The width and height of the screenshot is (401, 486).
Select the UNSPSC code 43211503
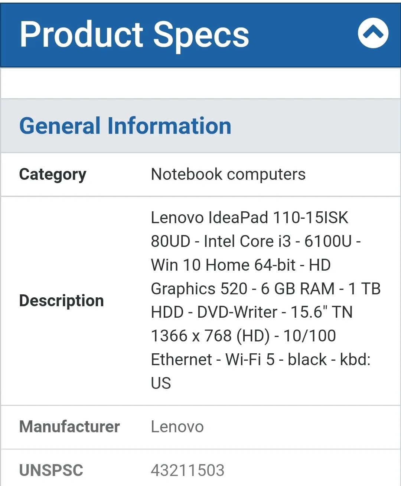point(188,470)
